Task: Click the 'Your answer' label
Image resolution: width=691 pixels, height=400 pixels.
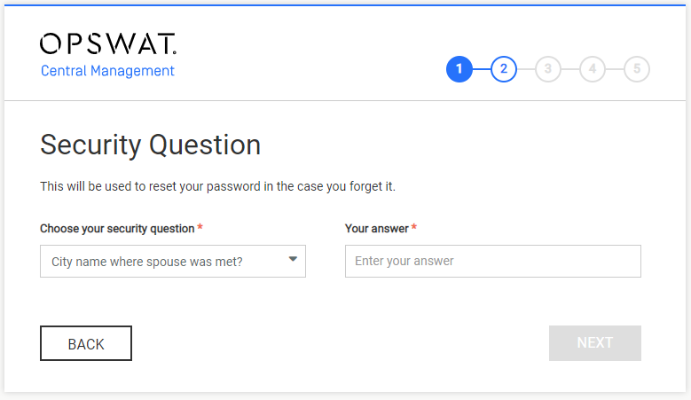Action: coord(377,229)
